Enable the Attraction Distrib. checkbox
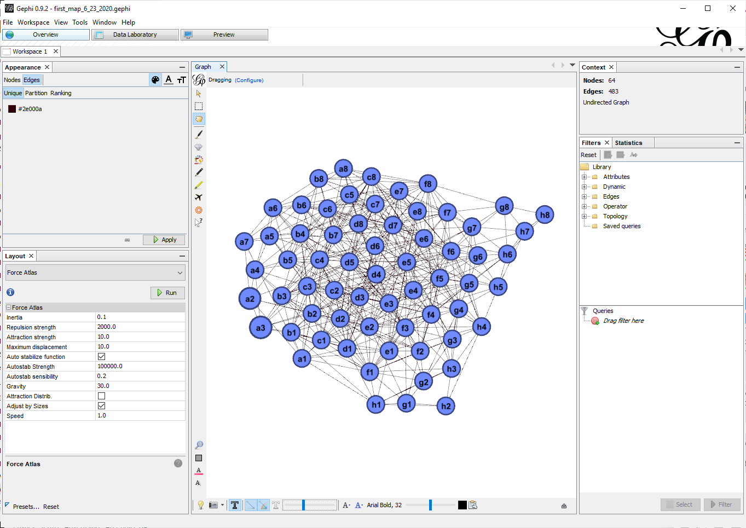This screenshot has width=746, height=528. tap(101, 396)
